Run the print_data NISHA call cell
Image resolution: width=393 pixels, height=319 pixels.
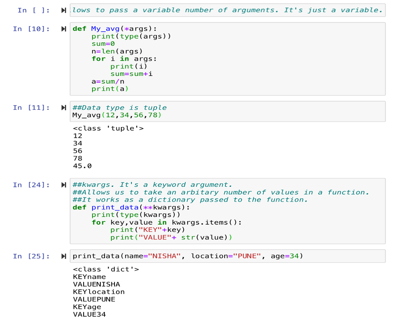coord(63,256)
